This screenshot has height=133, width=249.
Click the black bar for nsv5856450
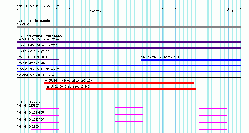pyautogui.click(x=129, y=77)
